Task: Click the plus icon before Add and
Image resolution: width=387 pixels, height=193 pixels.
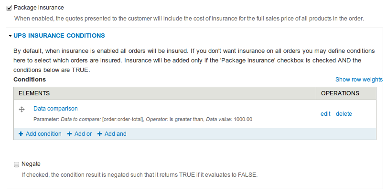Action: (x=100, y=134)
